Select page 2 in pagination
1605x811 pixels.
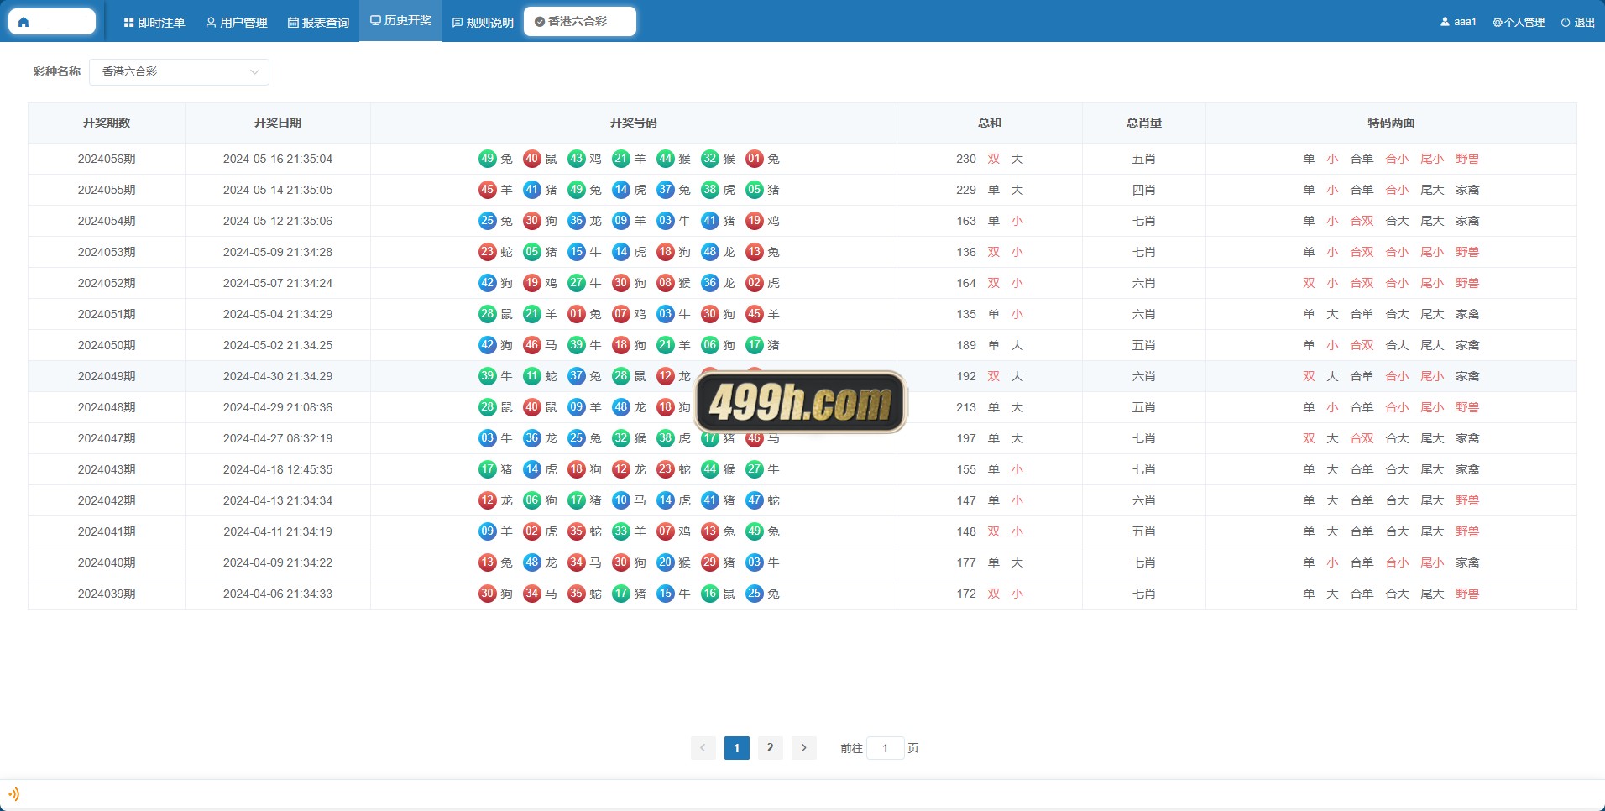[x=770, y=747]
